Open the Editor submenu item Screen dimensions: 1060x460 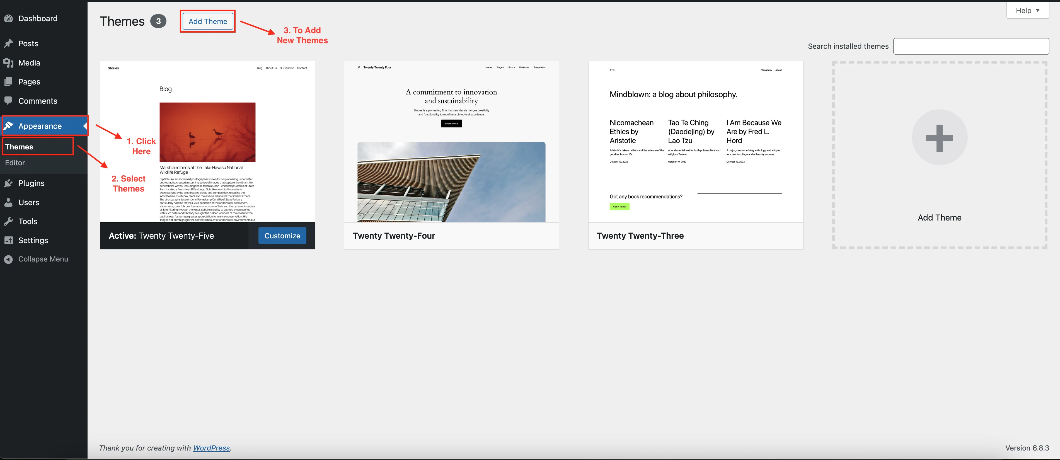15,163
